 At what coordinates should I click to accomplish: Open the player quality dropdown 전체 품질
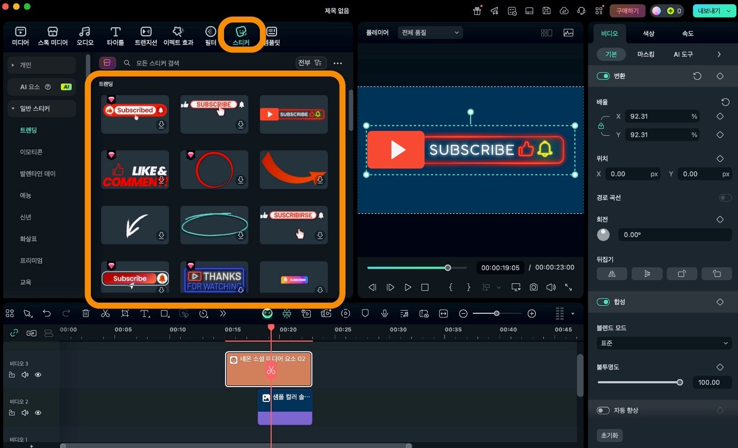coord(430,33)
